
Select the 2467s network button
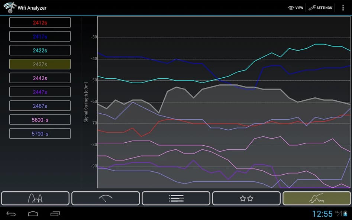(40, 106)
